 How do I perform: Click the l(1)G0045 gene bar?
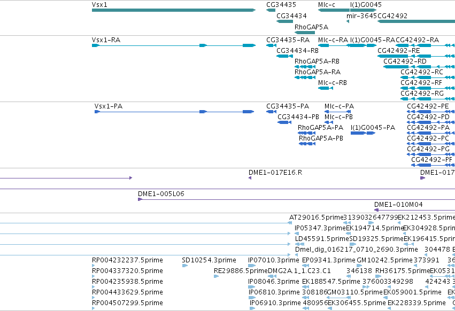click(363, 10)
